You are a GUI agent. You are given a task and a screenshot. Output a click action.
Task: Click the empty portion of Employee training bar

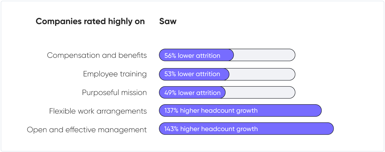pyautogui.click(x=262, y=74)
